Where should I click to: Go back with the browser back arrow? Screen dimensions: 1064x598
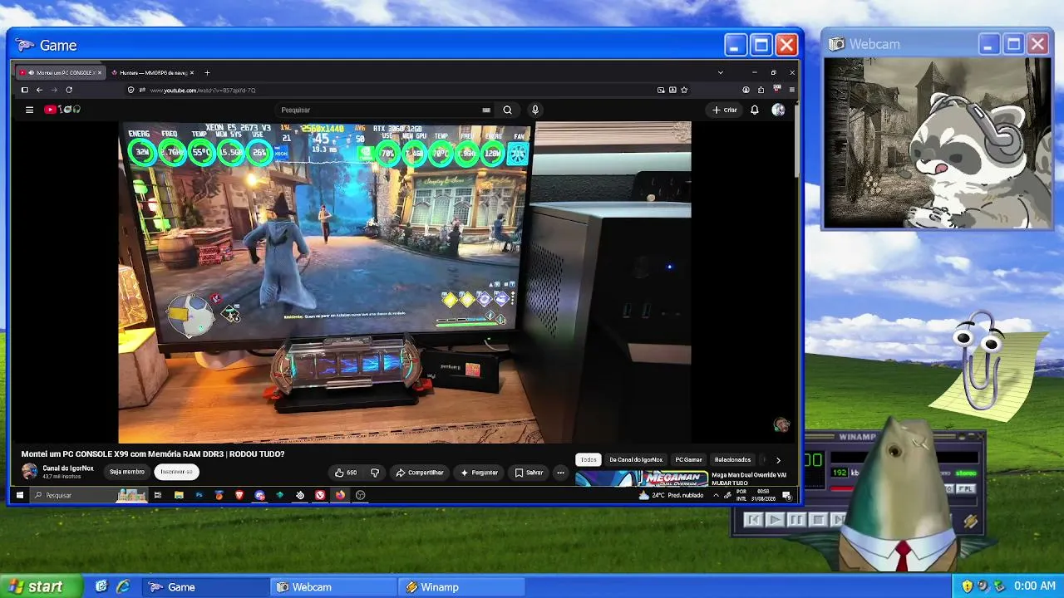pyautogui.click(x=39, y=90)
